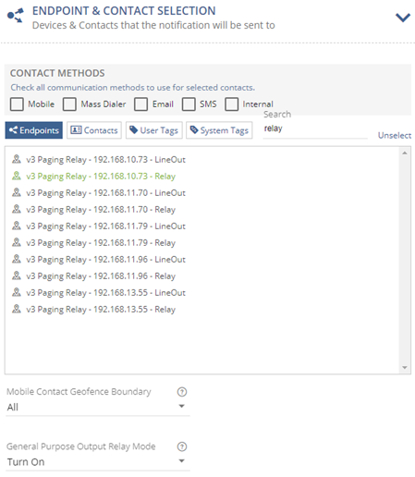This screenshot has width=415, height=477.
Task: Click device icon beside 192.168.10.73 - LineOut
Action: 17,159
